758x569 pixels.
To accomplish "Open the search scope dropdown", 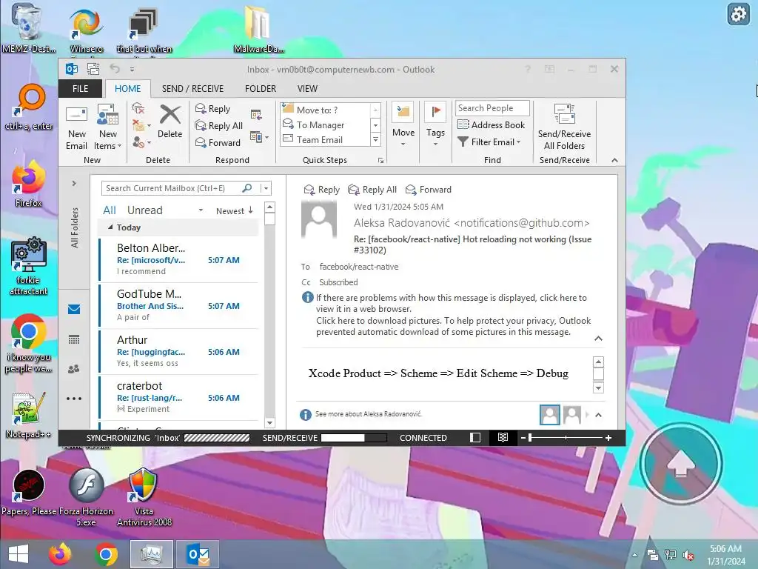I will pyautogui.click(x=266, y=188).
